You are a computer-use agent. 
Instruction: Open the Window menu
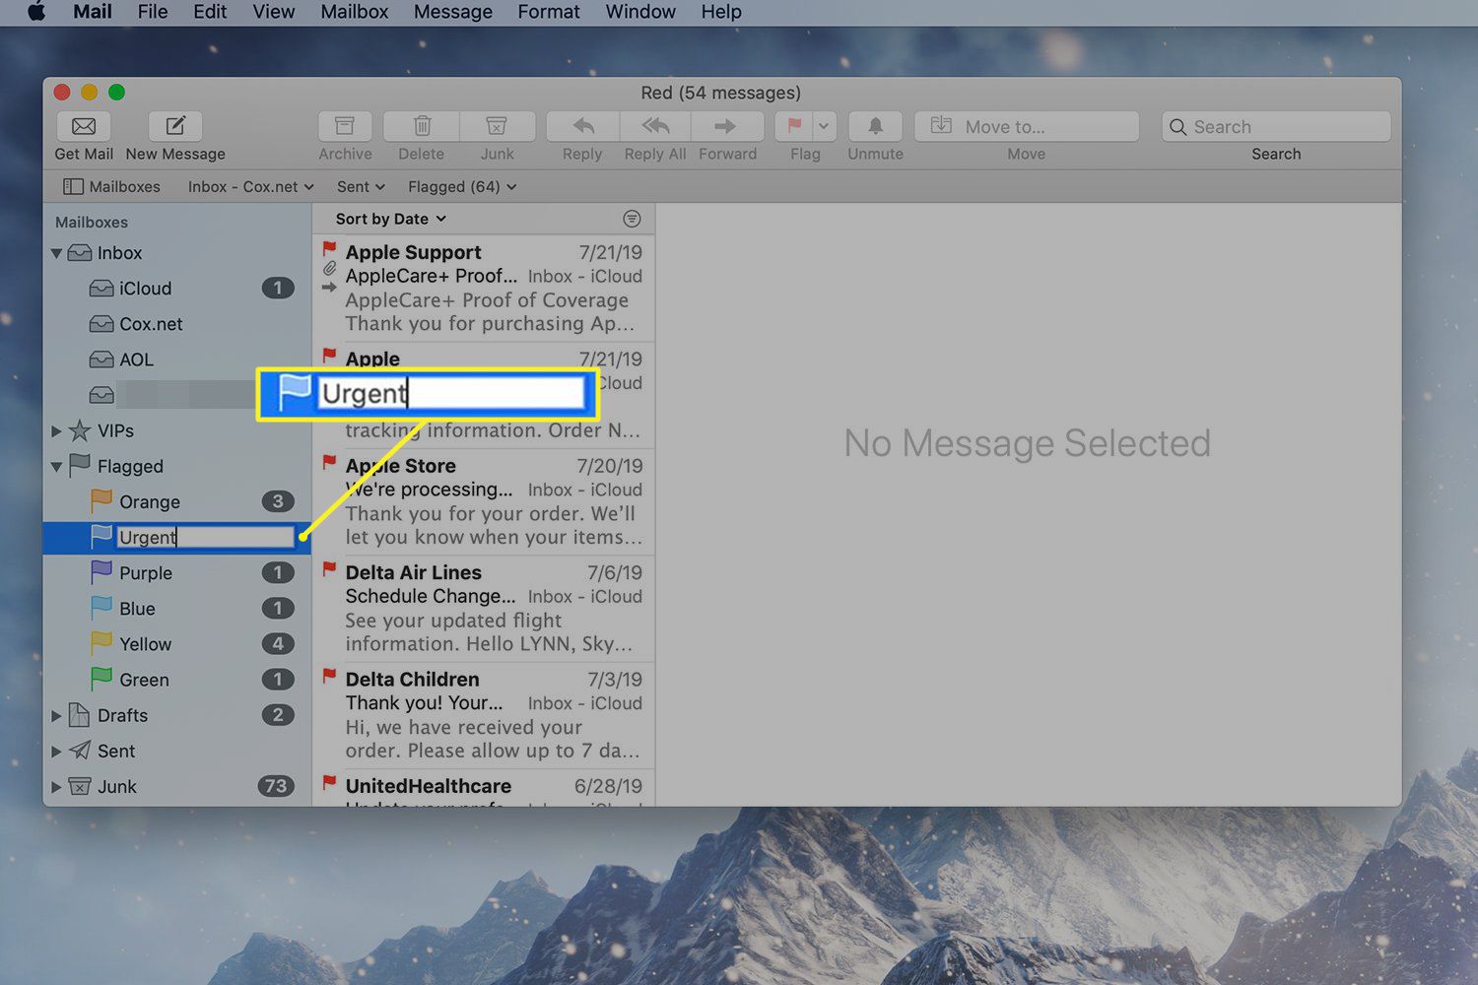pos(640,12)
